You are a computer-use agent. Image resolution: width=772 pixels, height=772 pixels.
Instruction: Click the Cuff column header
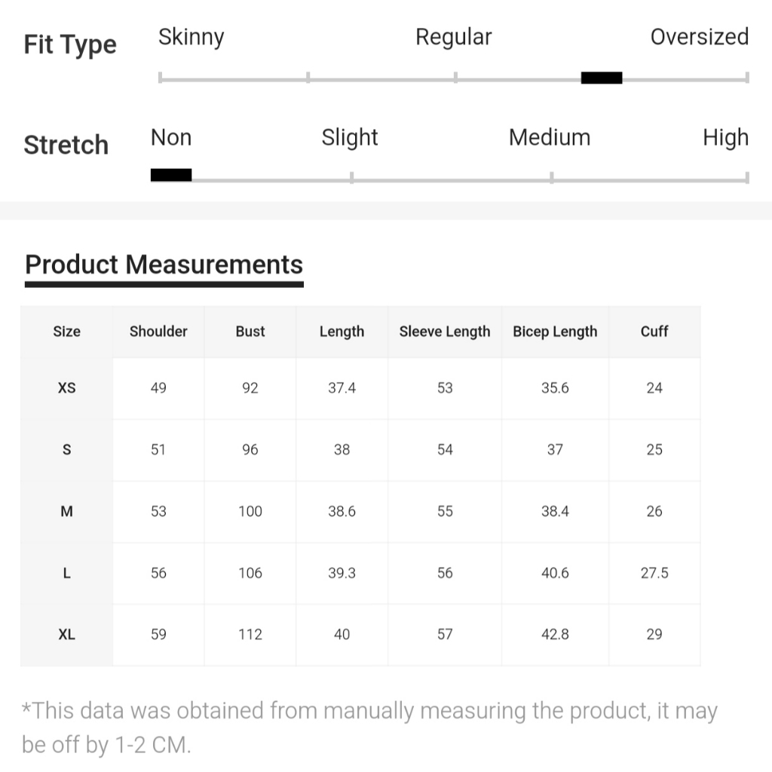pos(654,331)
